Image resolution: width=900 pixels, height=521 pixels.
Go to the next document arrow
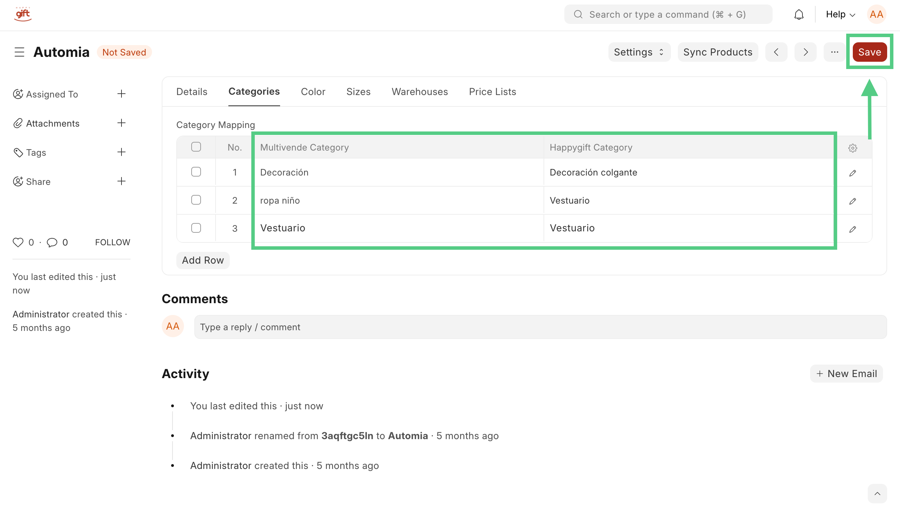point(805,52)
